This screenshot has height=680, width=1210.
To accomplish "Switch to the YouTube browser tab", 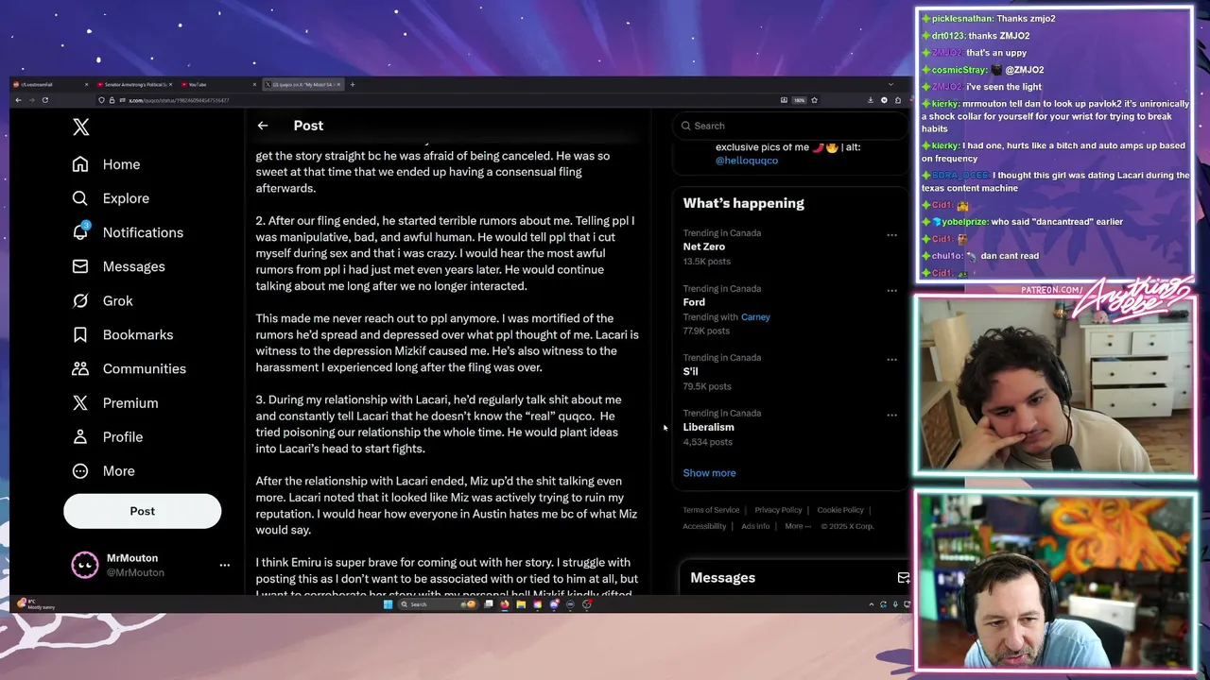I will [217, 84].
